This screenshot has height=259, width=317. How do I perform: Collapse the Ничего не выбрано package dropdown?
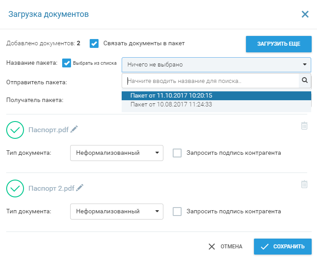point(216,65)
